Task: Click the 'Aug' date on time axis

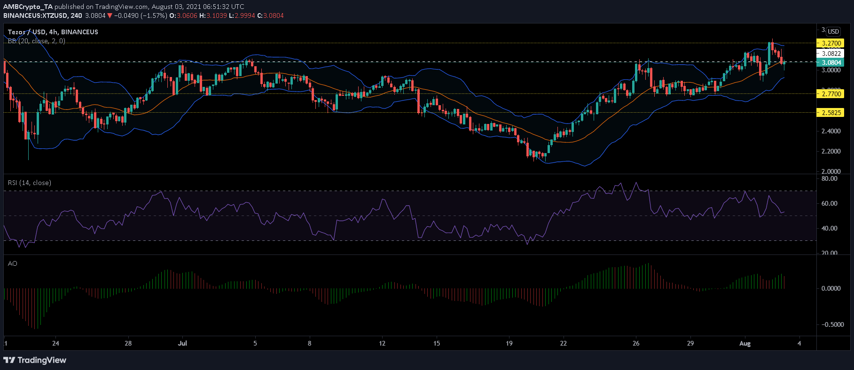Action: pyautogui.click(x=745, y=343)
